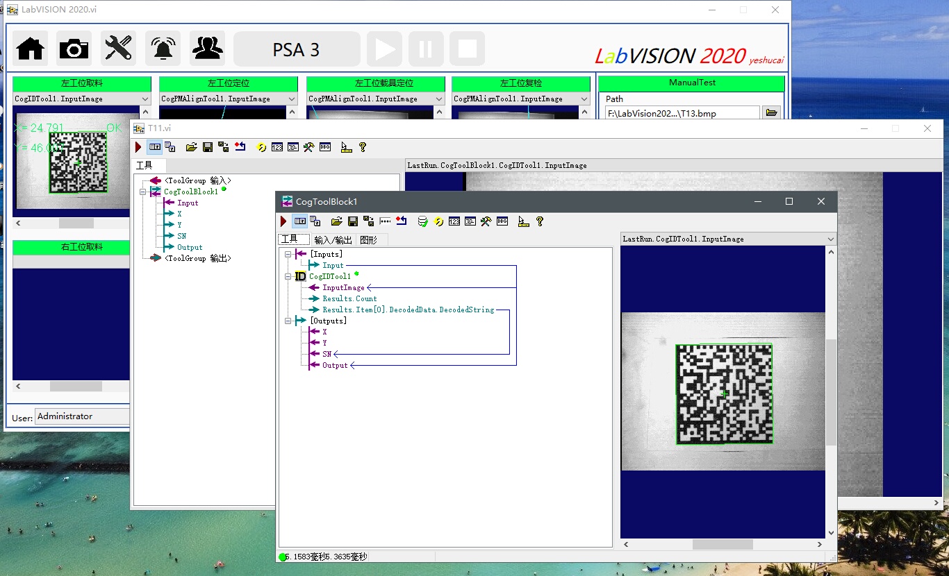This screenshot has width=949, height=576.
Task: Open the tools settings wrench icon
Action: pos(118,49)
